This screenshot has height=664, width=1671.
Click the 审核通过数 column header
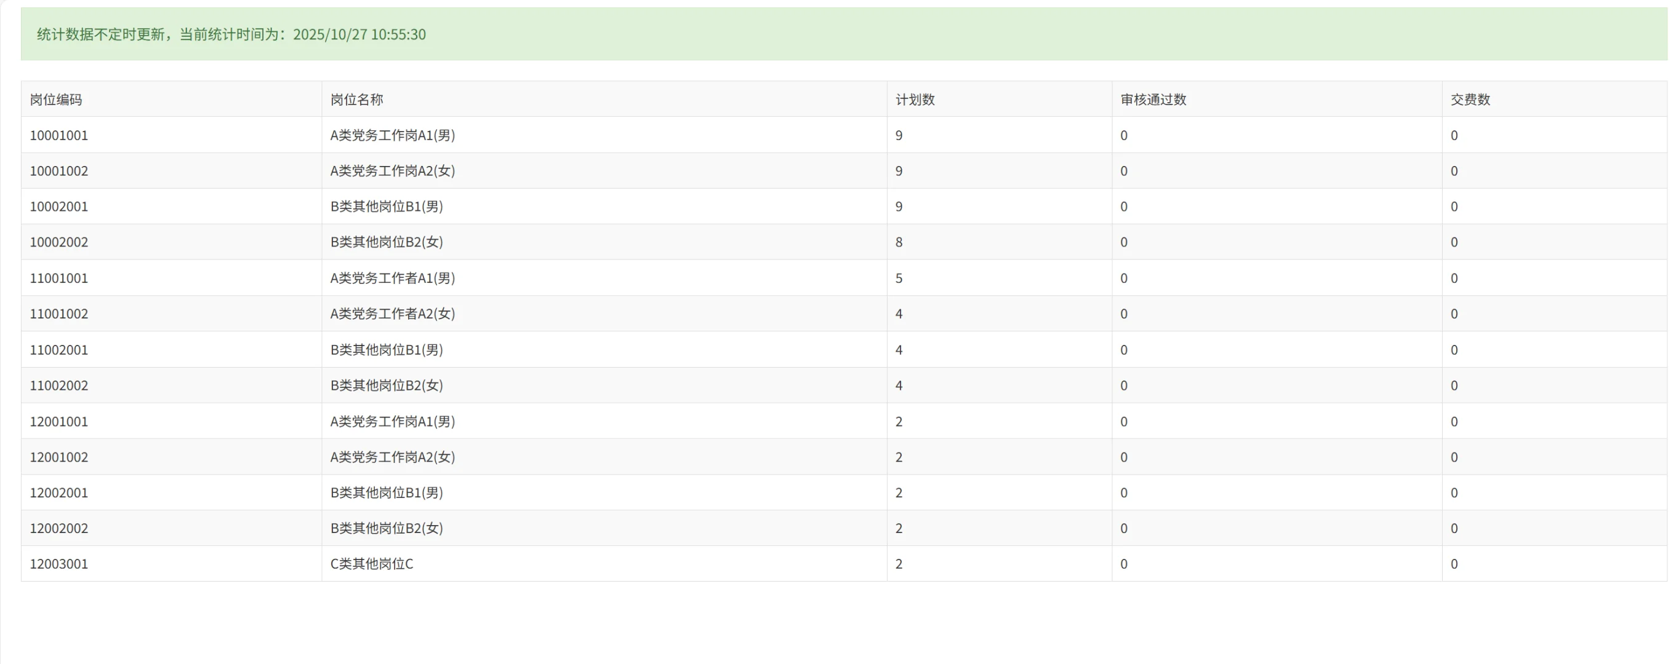coord(1153,99)
